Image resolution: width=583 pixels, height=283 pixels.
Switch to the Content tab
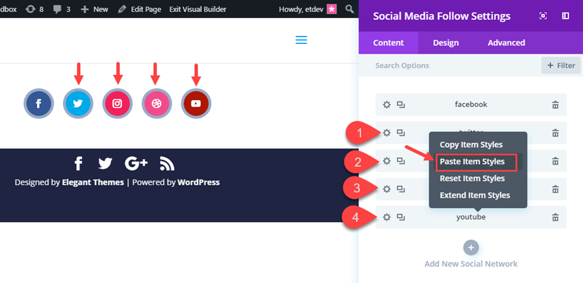coord(388,43)
